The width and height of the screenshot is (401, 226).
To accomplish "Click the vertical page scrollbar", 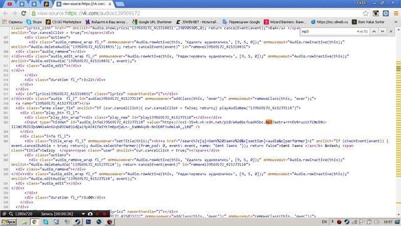I will coord(398,122).
